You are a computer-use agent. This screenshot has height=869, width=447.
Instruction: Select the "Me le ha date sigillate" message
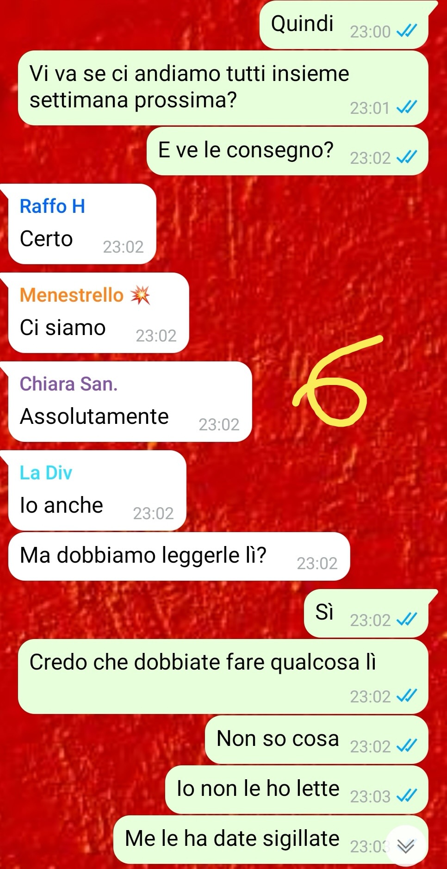[x=271, y=839]
